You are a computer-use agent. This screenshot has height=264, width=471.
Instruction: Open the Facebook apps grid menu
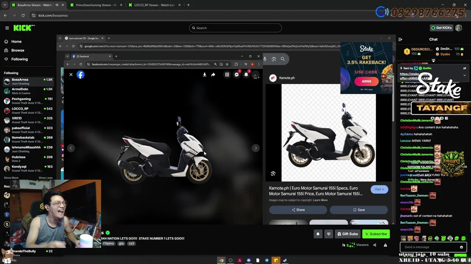point(227,75)
